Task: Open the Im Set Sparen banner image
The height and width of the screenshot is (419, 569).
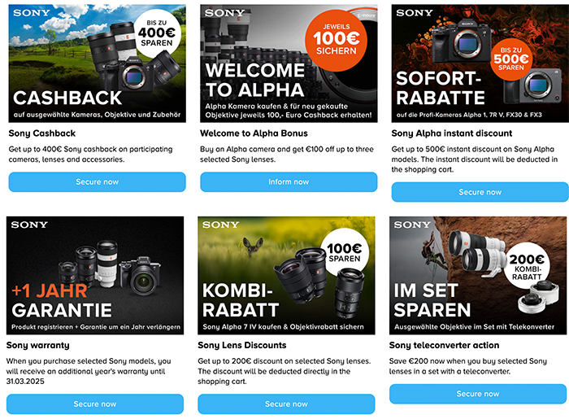Action: (478, 275)
